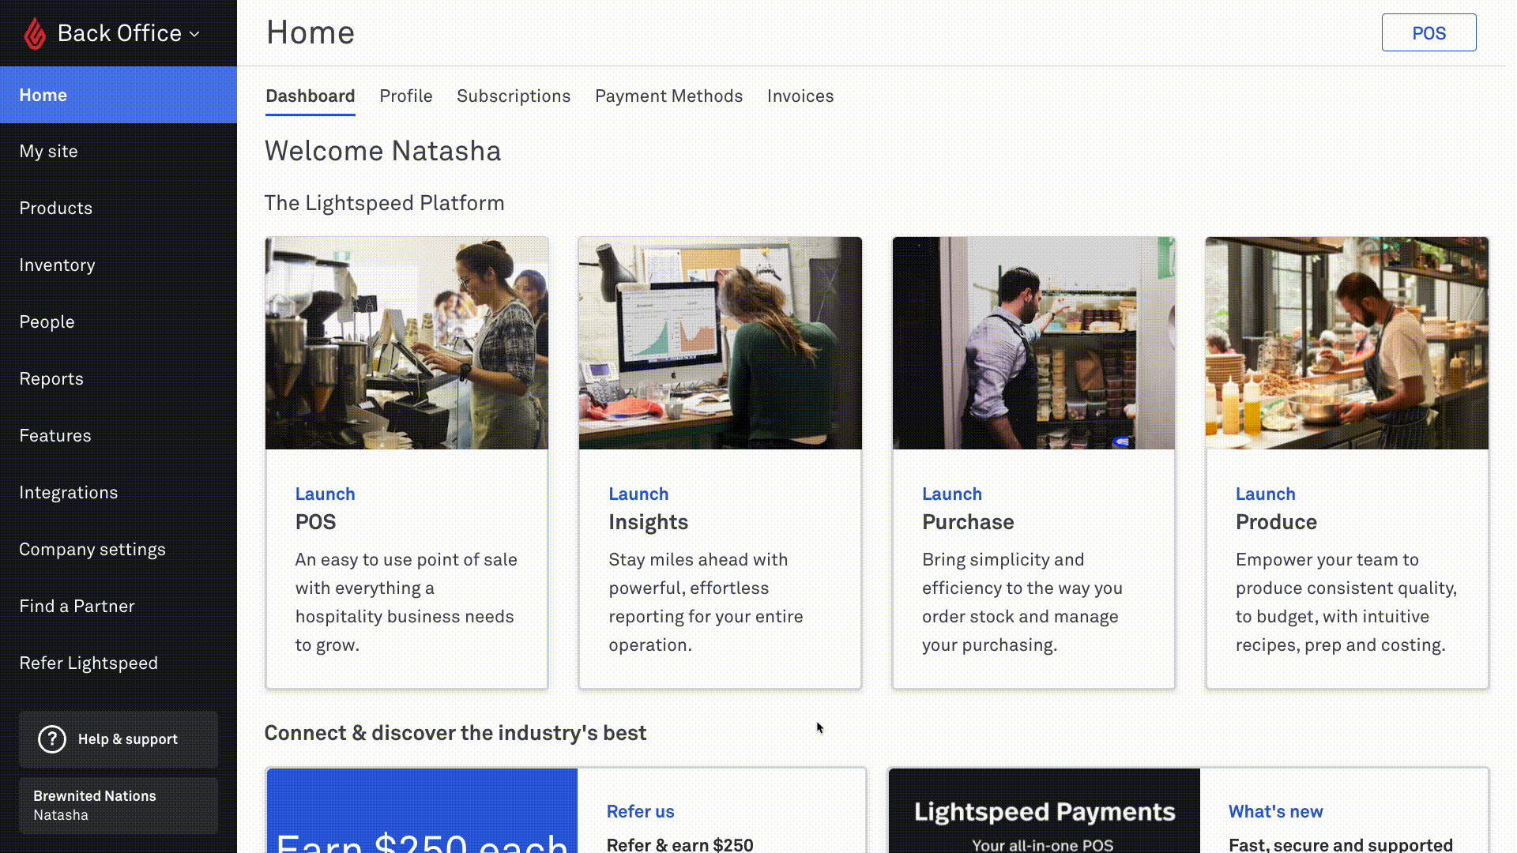Switch to the Invoices tab
Screen dimensions: 1517x853
tap(800, 95)
